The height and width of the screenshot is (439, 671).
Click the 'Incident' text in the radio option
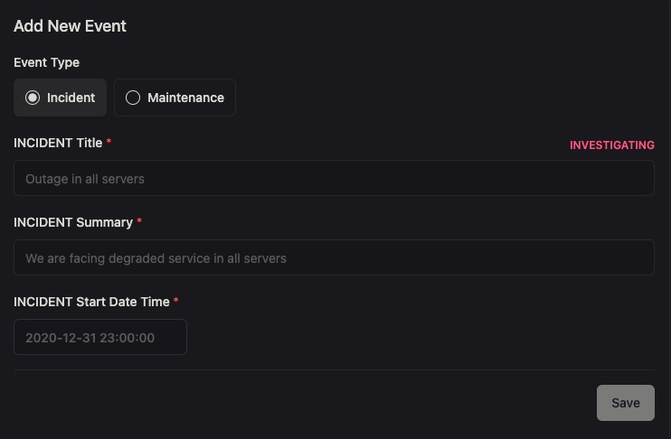(71, 98)
